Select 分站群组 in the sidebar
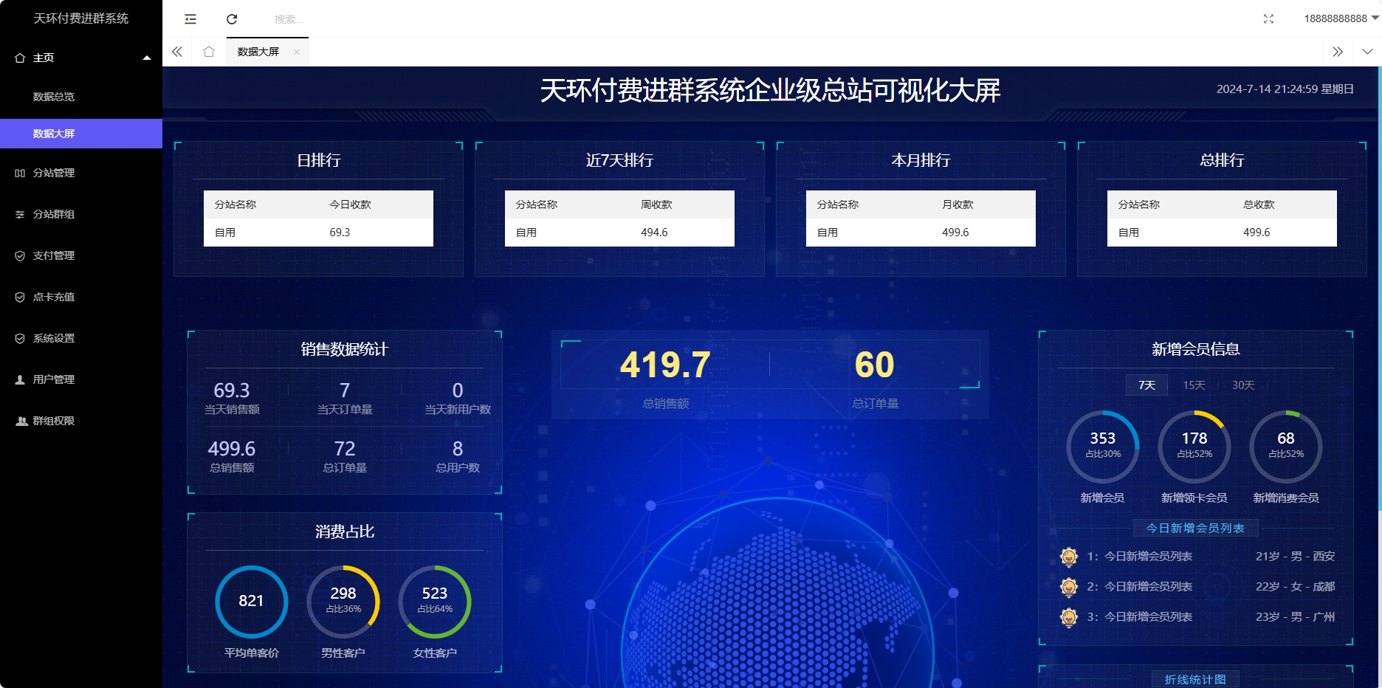 tap(52, 214)
